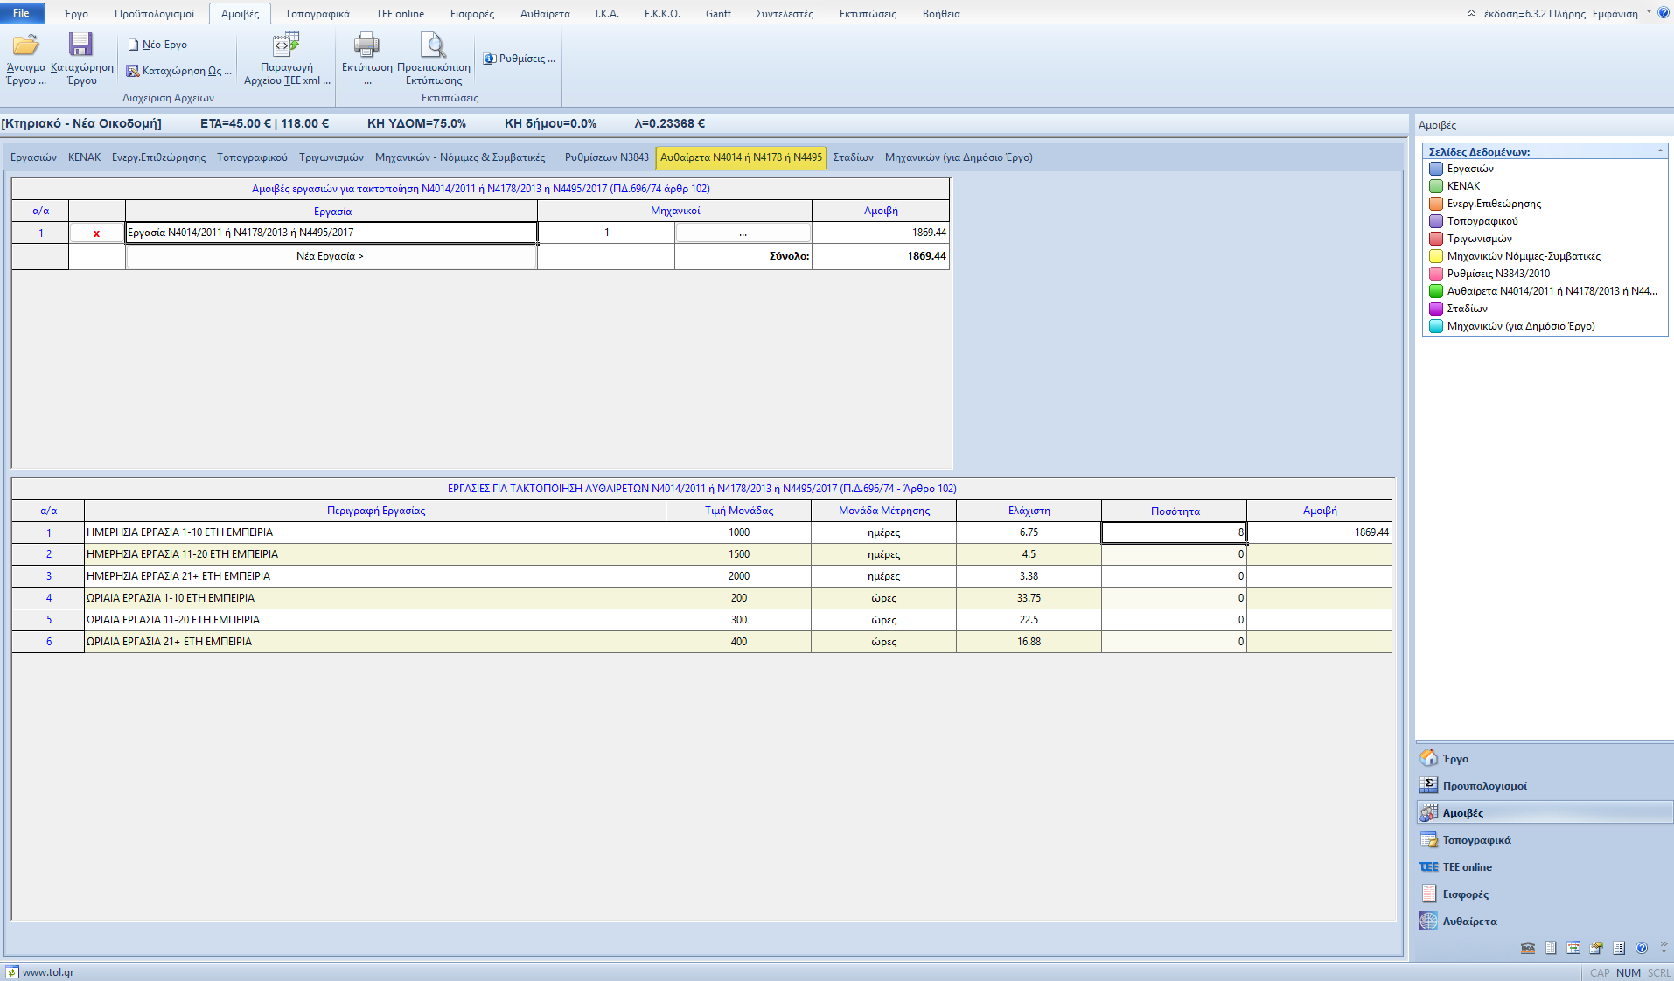Viewport: 1674px width, 981px height.
Task: Click the Εκτύπωση printer icon
Action: 366,45
